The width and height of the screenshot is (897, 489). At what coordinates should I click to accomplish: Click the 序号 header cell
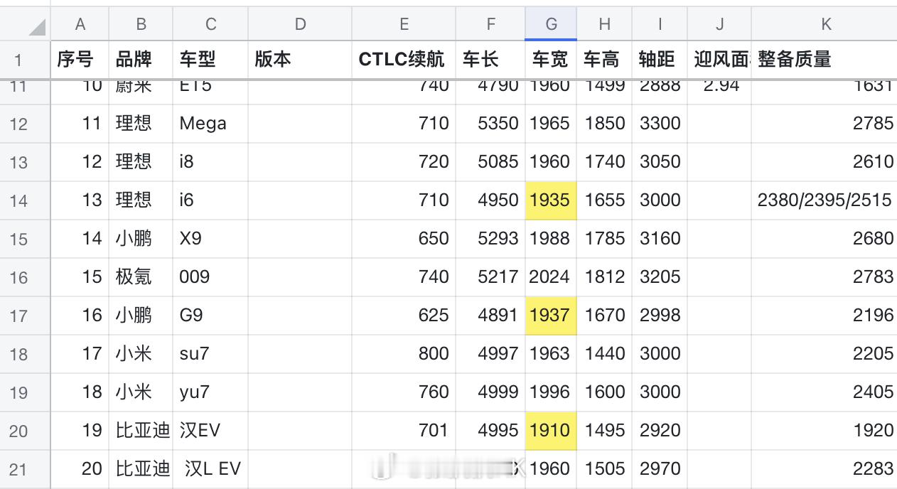point(80,60)
